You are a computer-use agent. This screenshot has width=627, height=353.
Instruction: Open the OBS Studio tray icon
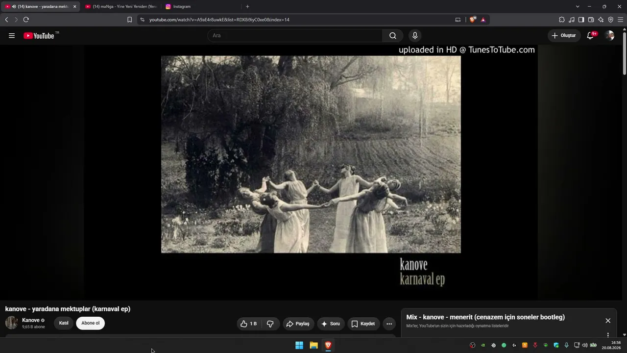coord(473,345)
